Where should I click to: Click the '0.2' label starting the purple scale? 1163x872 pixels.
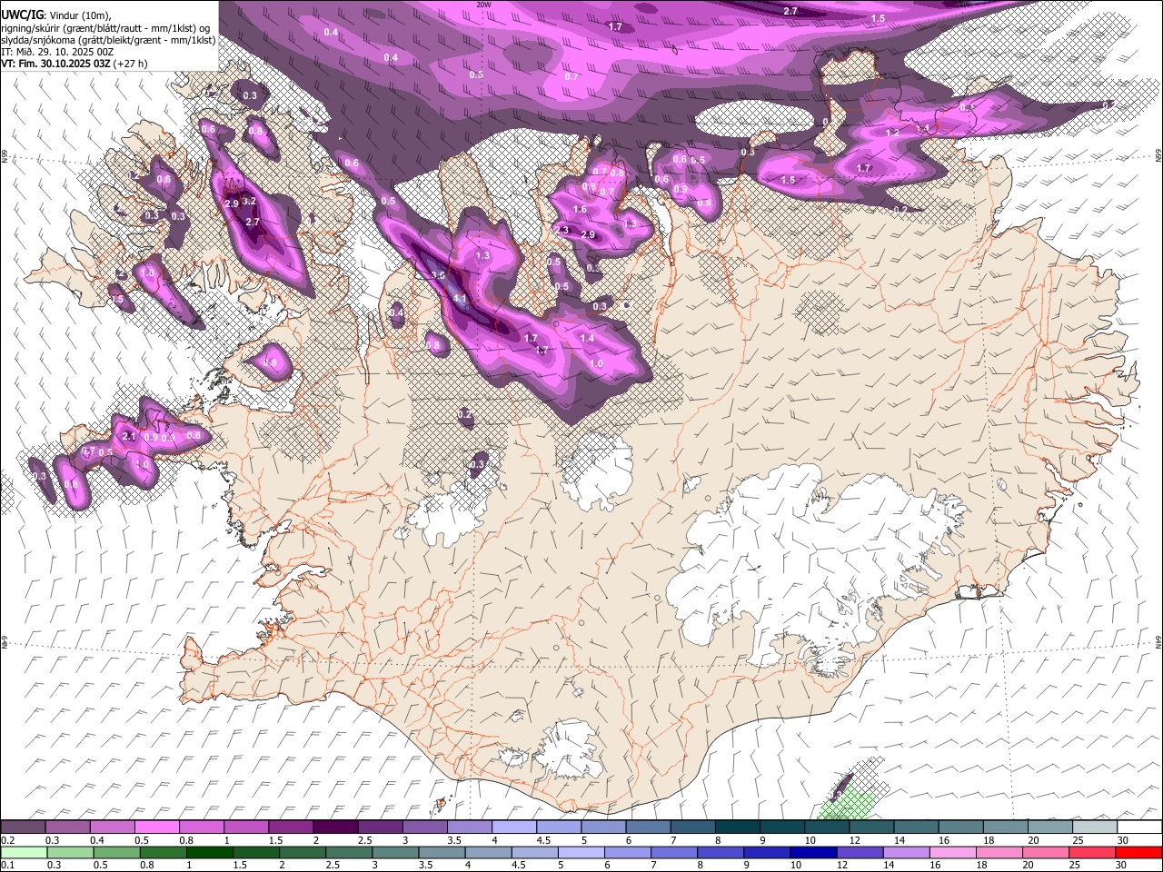(7, 840)
